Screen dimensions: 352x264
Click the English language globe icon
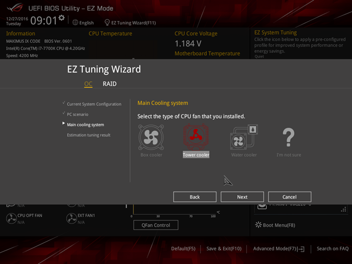75,22
